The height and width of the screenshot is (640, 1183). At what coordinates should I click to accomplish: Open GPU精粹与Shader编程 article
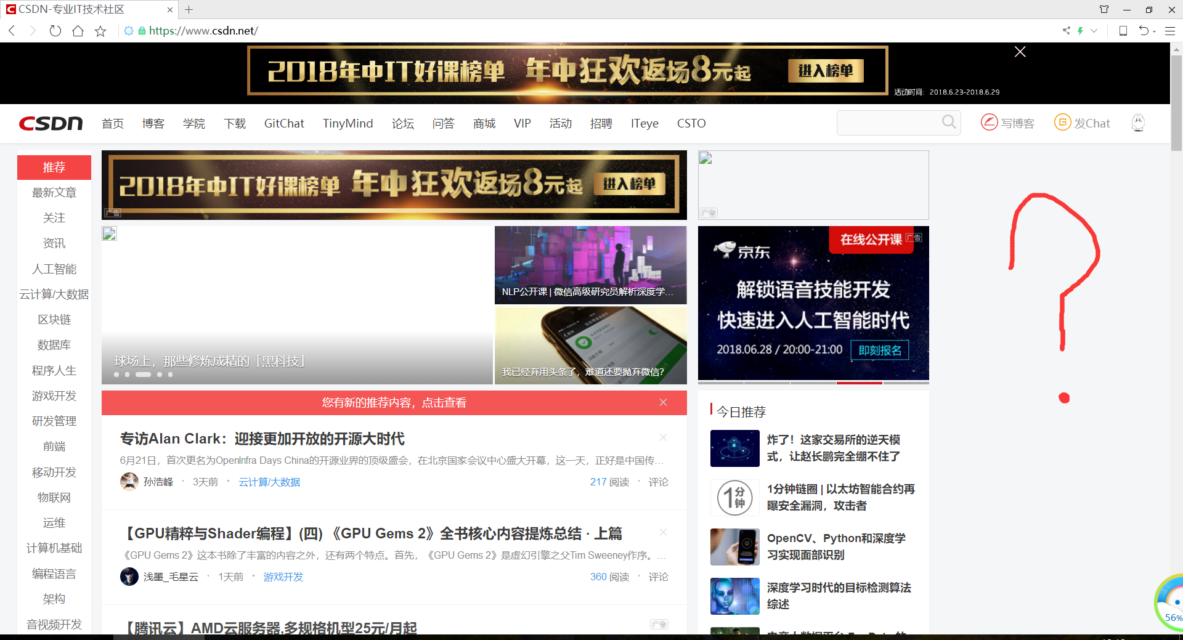pyautogui.click(x=372, y=533)
